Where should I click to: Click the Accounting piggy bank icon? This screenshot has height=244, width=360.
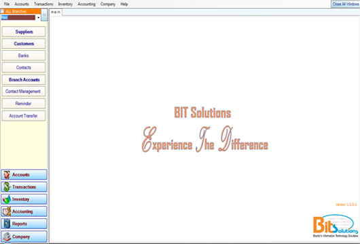click(x=6, y=211)
